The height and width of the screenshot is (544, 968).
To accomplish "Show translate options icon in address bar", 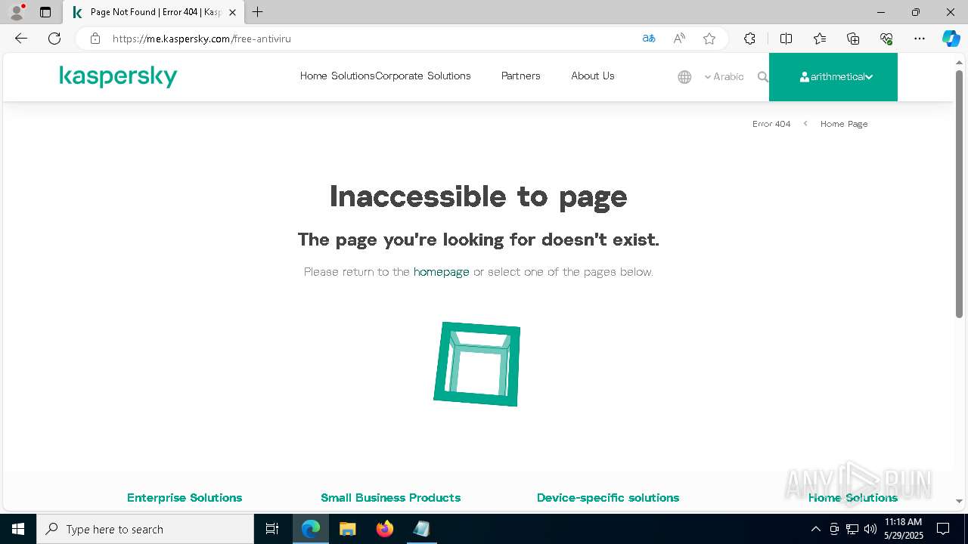I will pos(649,39).
